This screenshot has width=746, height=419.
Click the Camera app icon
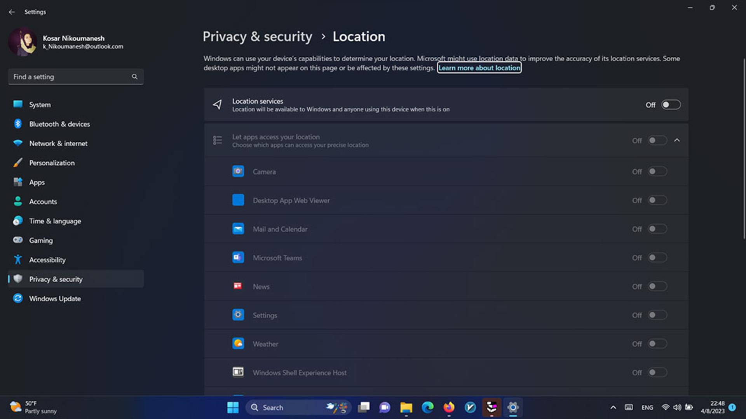(238, 171)
